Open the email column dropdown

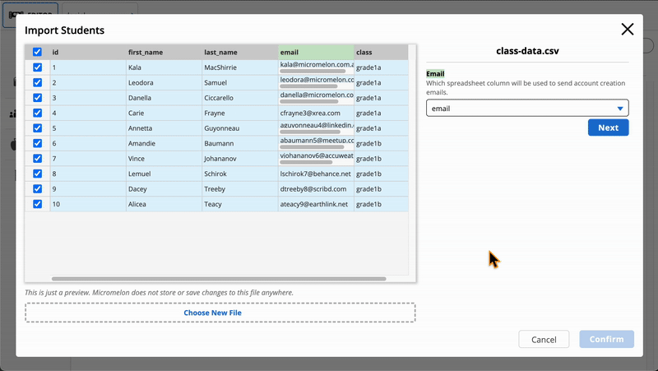(x=526, y=108)
